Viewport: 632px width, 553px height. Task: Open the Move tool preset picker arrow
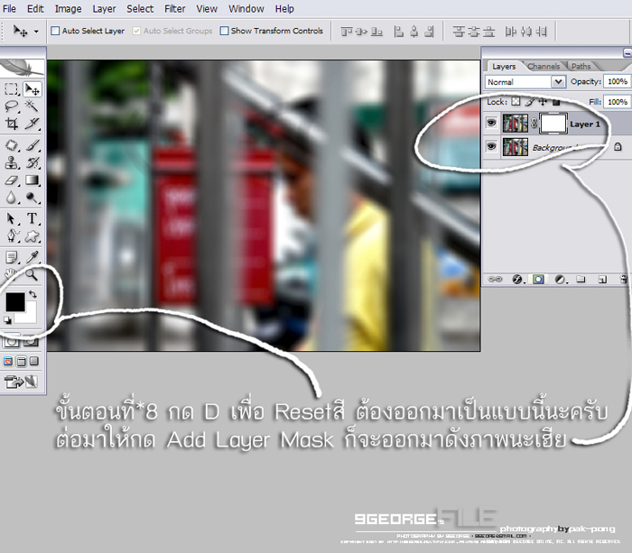tap(36, 31)
